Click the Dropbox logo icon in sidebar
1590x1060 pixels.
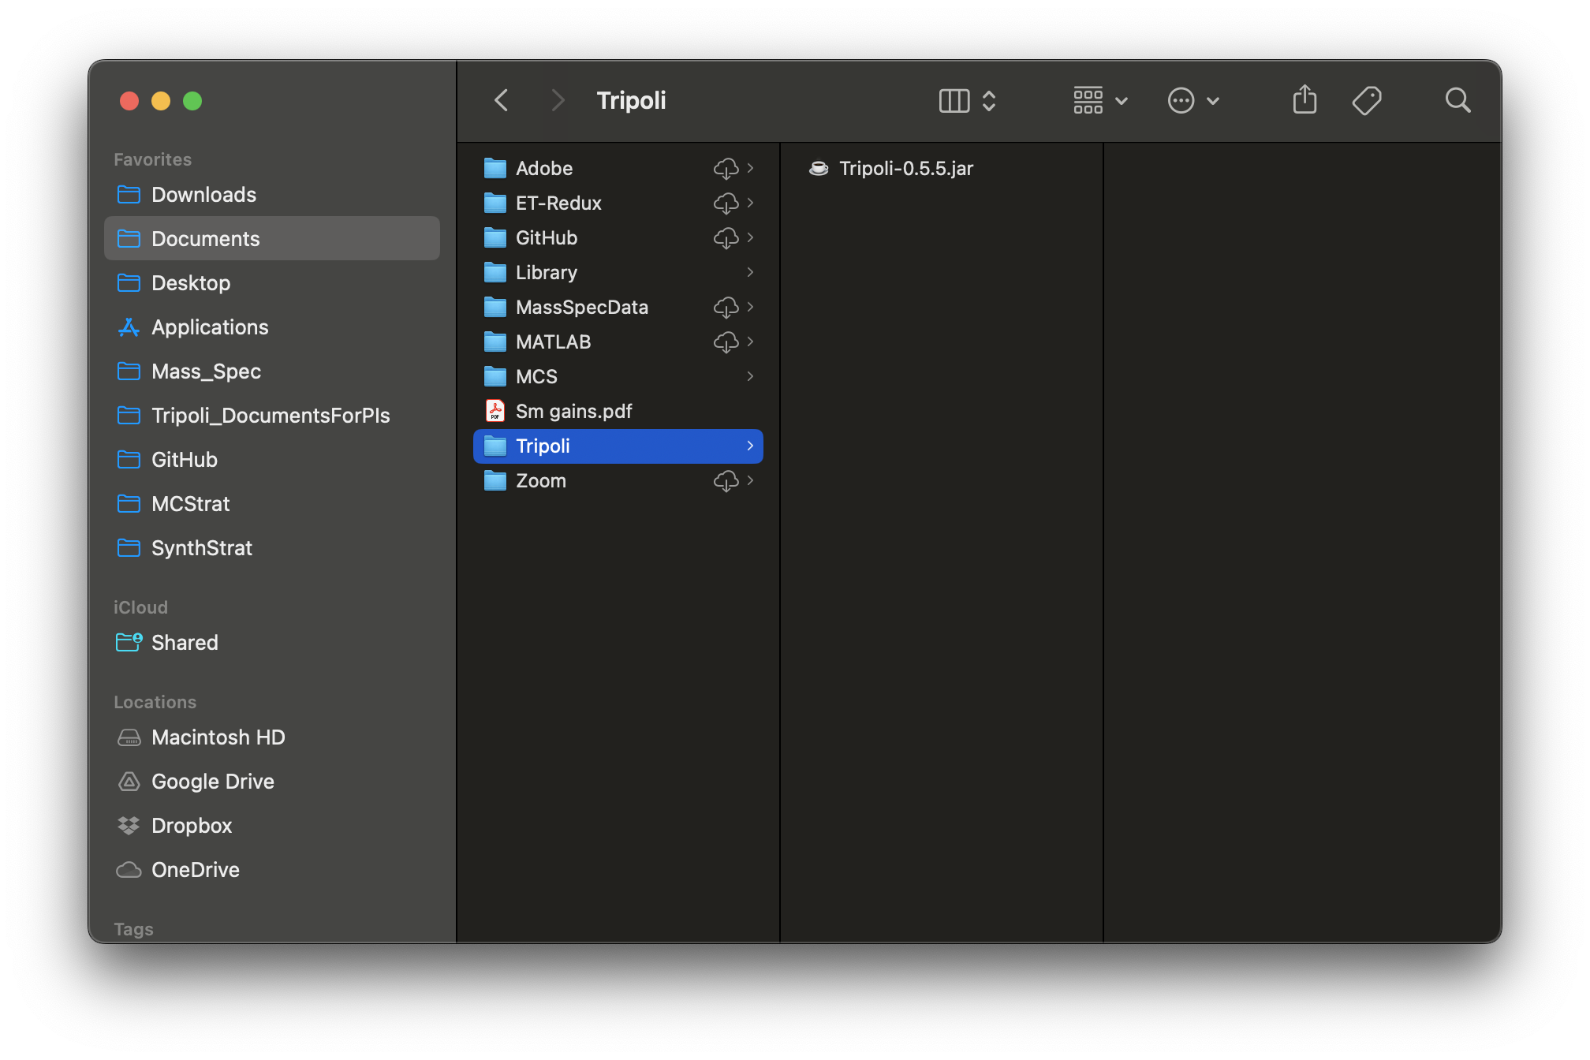129,825
